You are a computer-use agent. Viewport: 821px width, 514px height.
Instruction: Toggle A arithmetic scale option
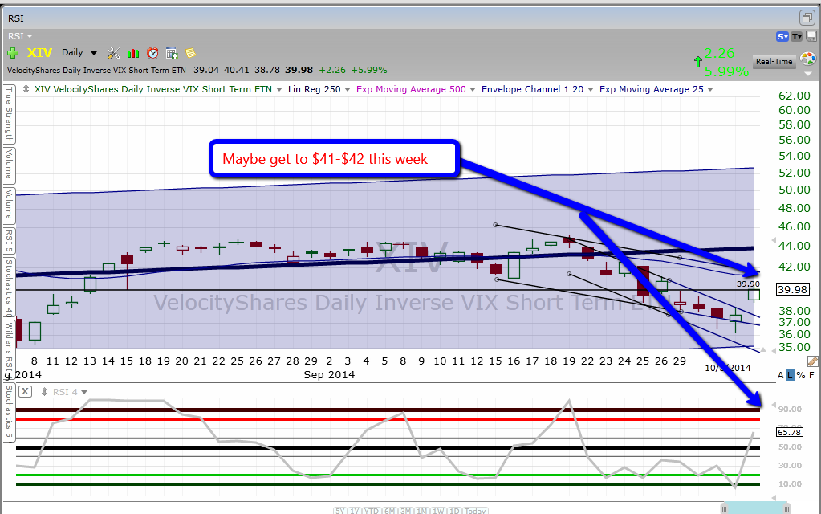pyautogui.click(x=780, y=375)
